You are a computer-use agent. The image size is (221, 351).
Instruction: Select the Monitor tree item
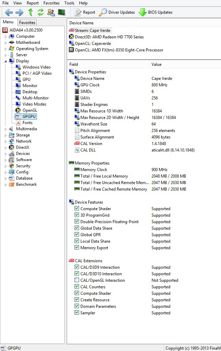[x=30, y=85]
